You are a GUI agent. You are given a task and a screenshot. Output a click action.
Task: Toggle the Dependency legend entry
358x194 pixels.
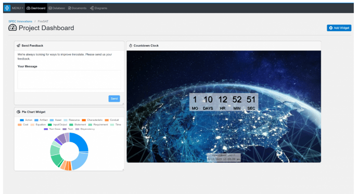[85, 129]
